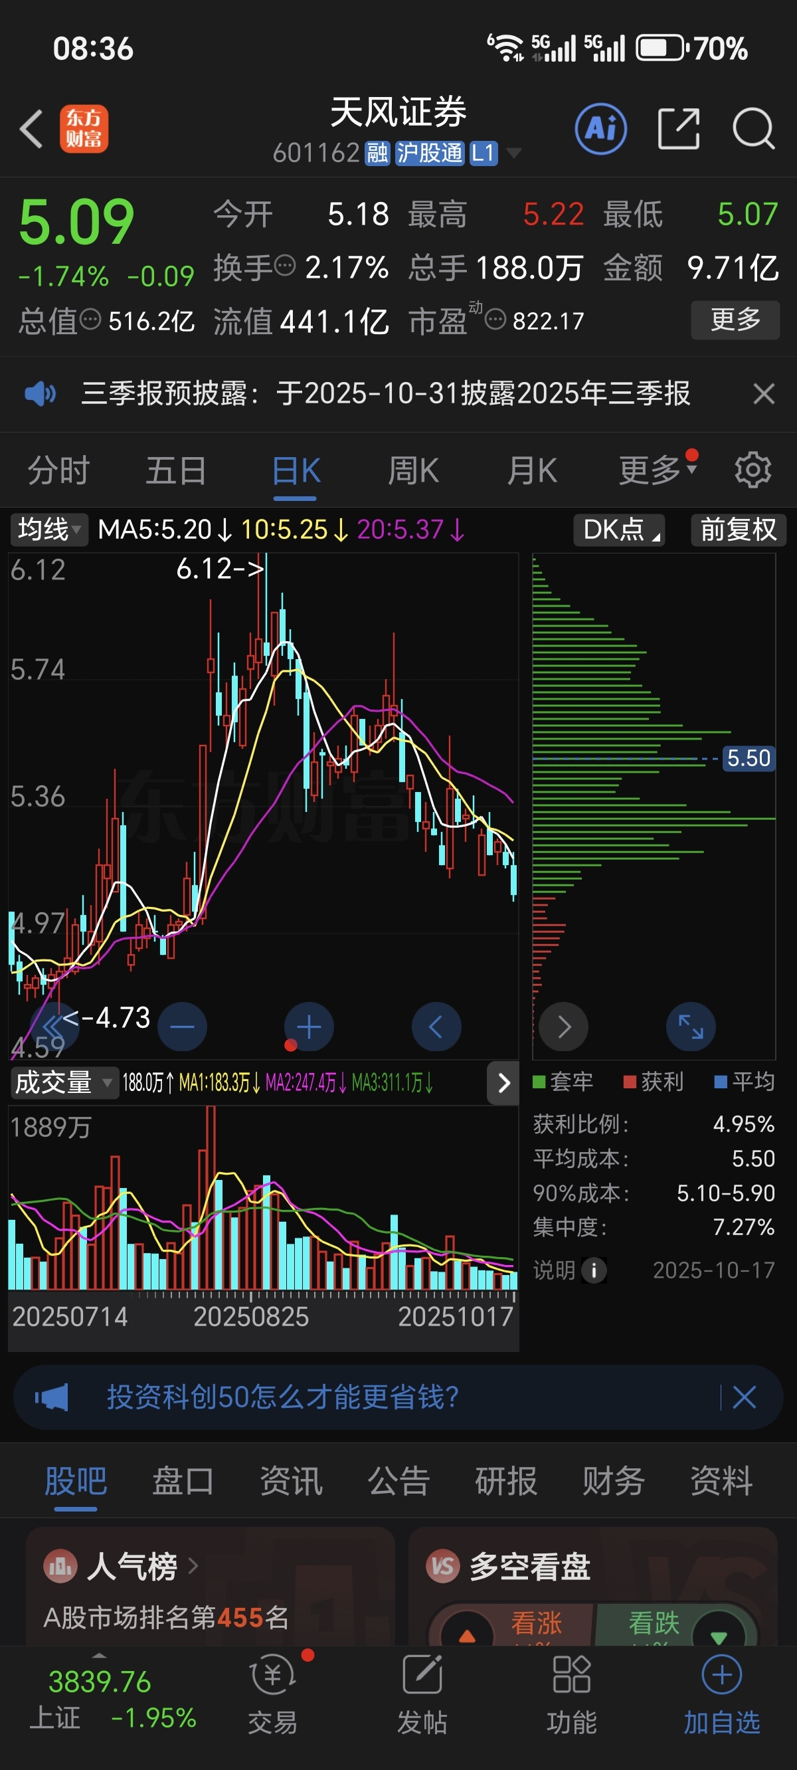Open the 人气榜 ranking icon
Screen dimensions: 797x1770
click(60, 1567)
